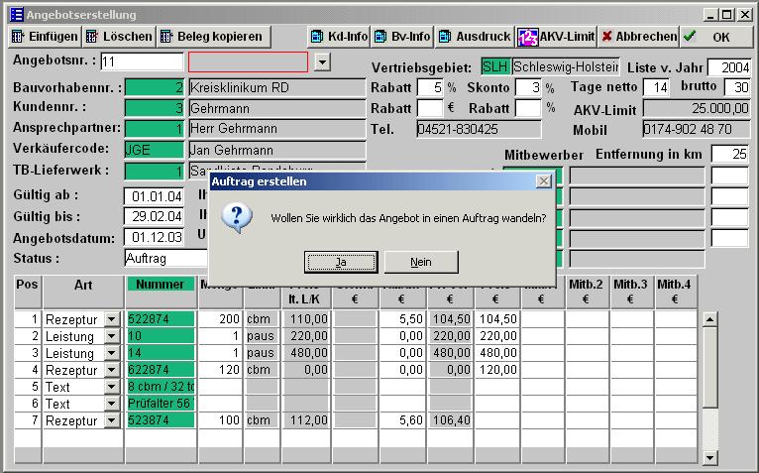Click the Ausdruck print button
This screenshot has height=473, width=759.
pyautogui.click(x=475, y=37)
